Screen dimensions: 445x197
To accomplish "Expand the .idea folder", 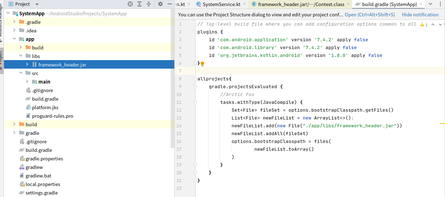I will pos(14,31).
